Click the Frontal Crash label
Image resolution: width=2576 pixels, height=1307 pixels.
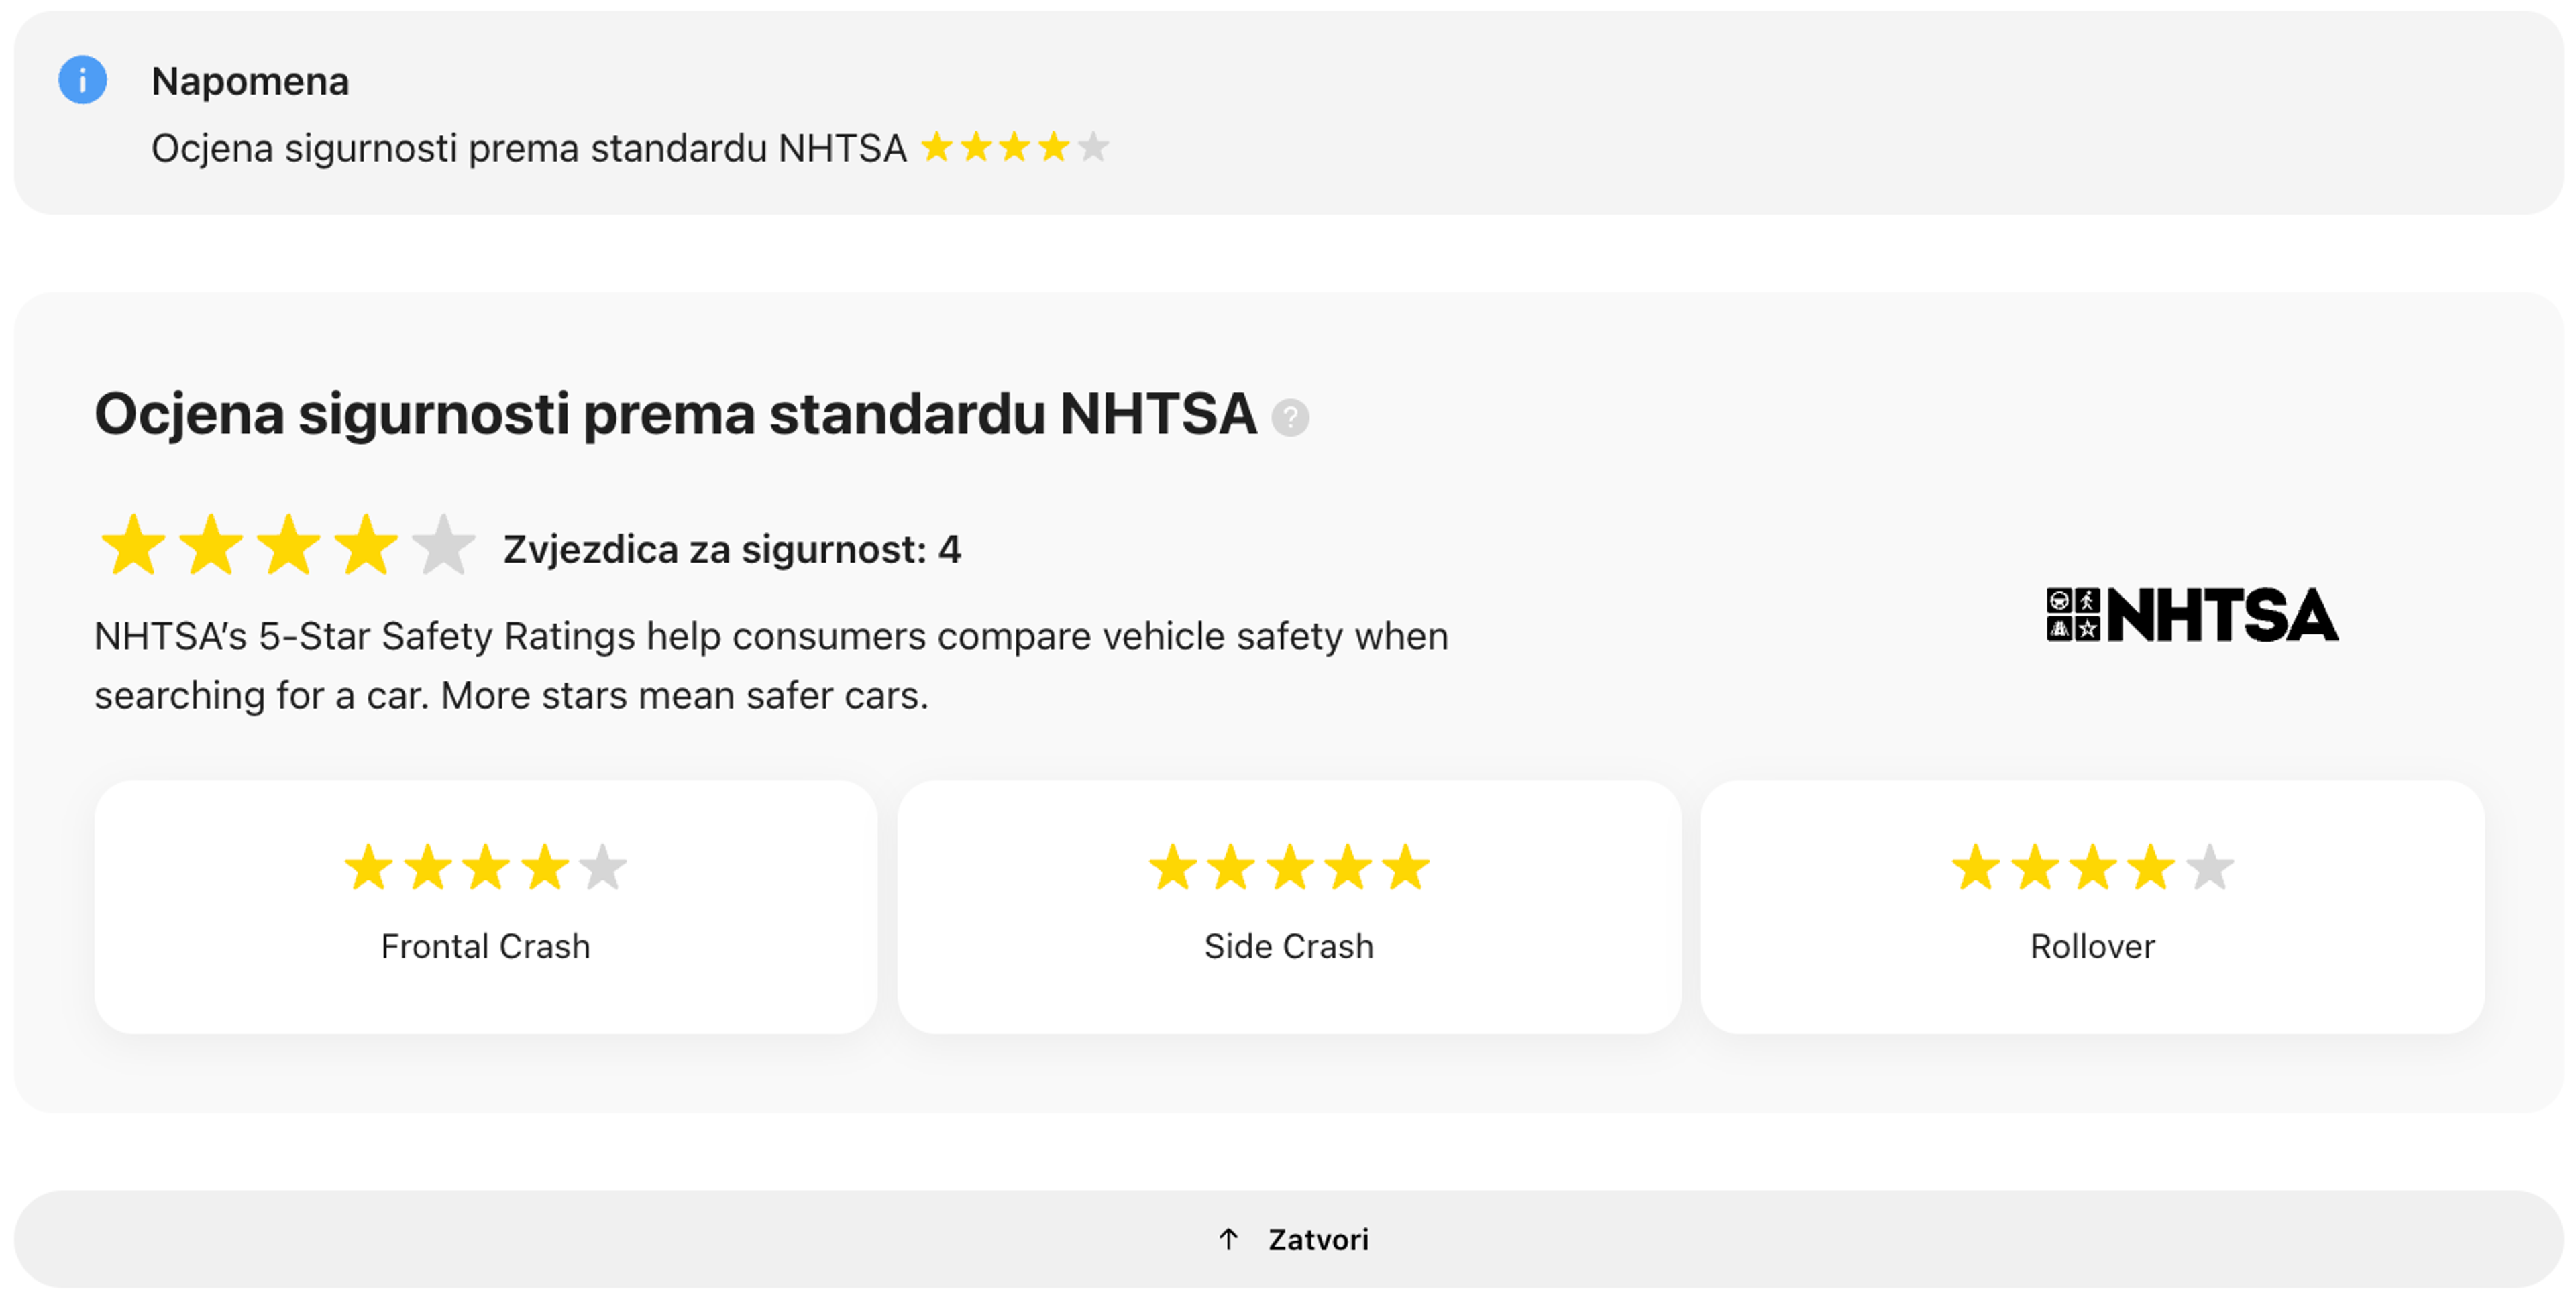click(x=486, y=946)
